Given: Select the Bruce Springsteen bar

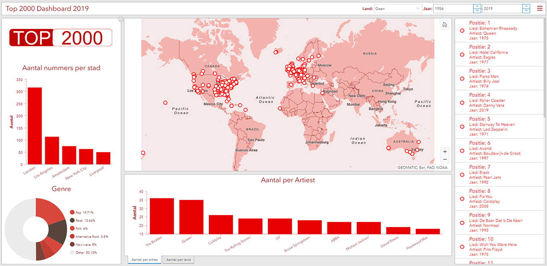Looking at the screenshot, I should (310, 227).
